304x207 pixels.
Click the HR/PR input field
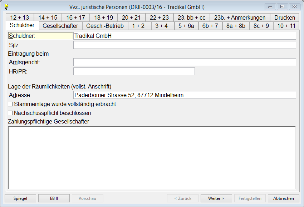pyautogui.click(x=134, y=71)
